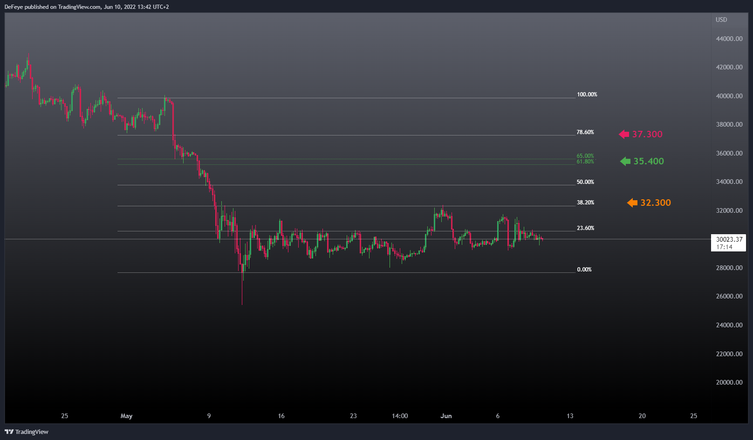
Task: Click the 100.00% Fibonacci level label
Action: tap(587, 95)
